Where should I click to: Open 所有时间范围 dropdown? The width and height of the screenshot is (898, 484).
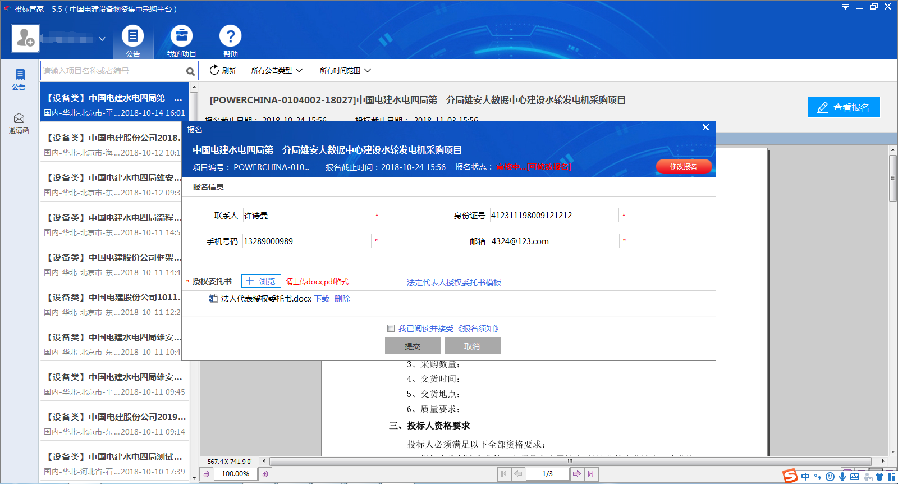(x=345, y=70)
